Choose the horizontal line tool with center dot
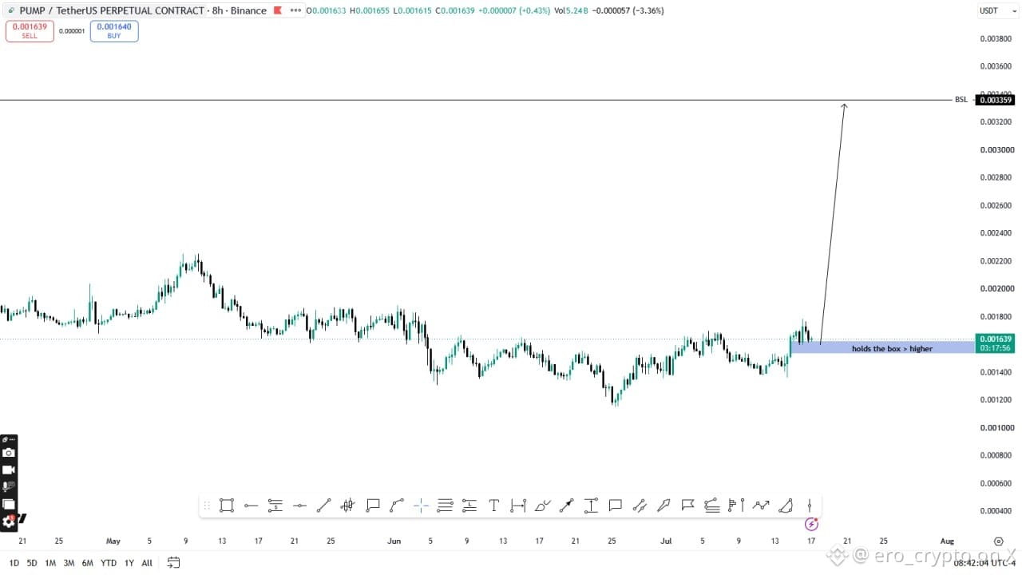The height and width of the screenshot is (575, 1022). (x=299, y=505)
